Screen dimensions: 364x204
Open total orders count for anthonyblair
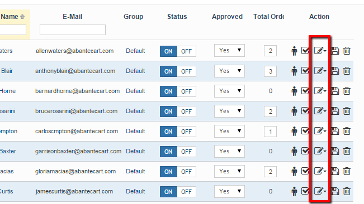(270, 71)
